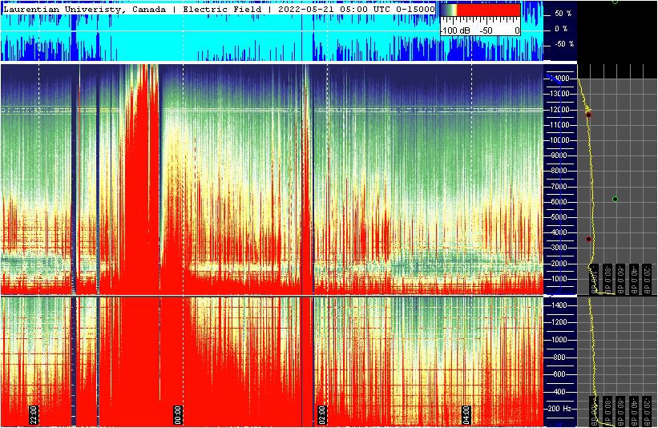The image size is (658, 428).
Task: Click the 02:00 time marker label
Action: coord(322,414)
